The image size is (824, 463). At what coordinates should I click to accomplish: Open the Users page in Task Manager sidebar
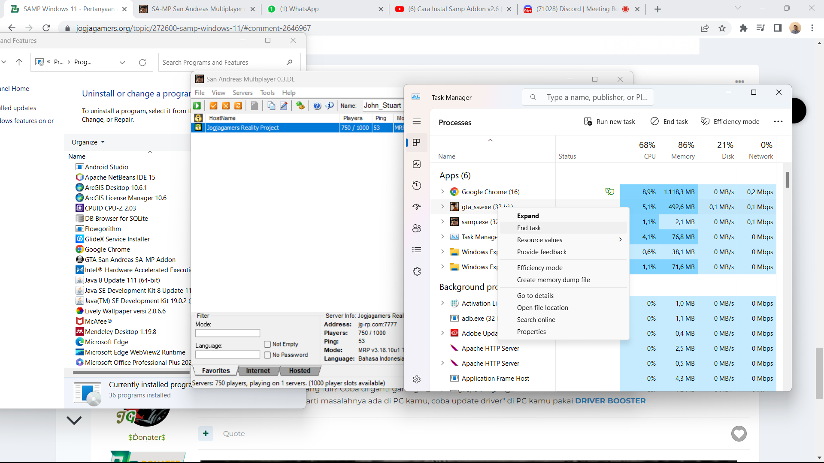click(416, 228)
